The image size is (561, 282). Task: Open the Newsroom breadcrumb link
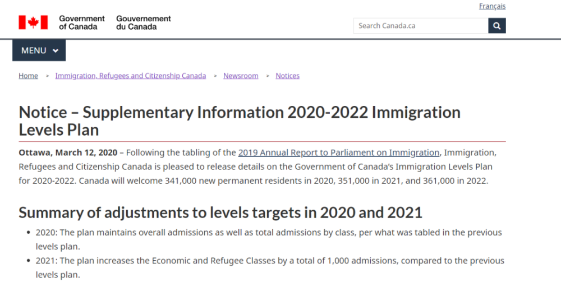tap(241, 76)
